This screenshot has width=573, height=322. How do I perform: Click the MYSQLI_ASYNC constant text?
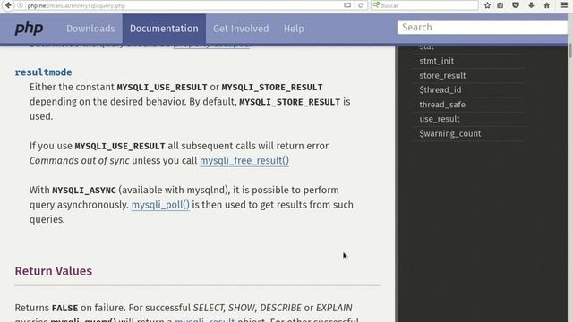pos(84,191)
